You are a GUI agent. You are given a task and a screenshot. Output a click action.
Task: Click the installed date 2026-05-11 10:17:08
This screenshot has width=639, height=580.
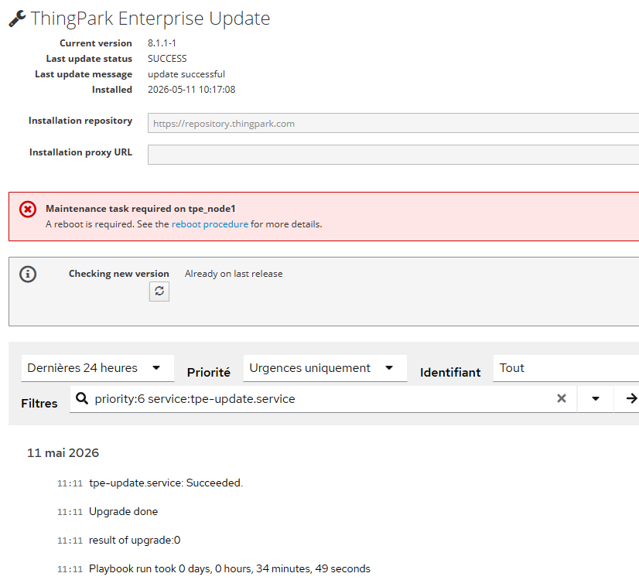pyautogui.click(x=192, y=90)
